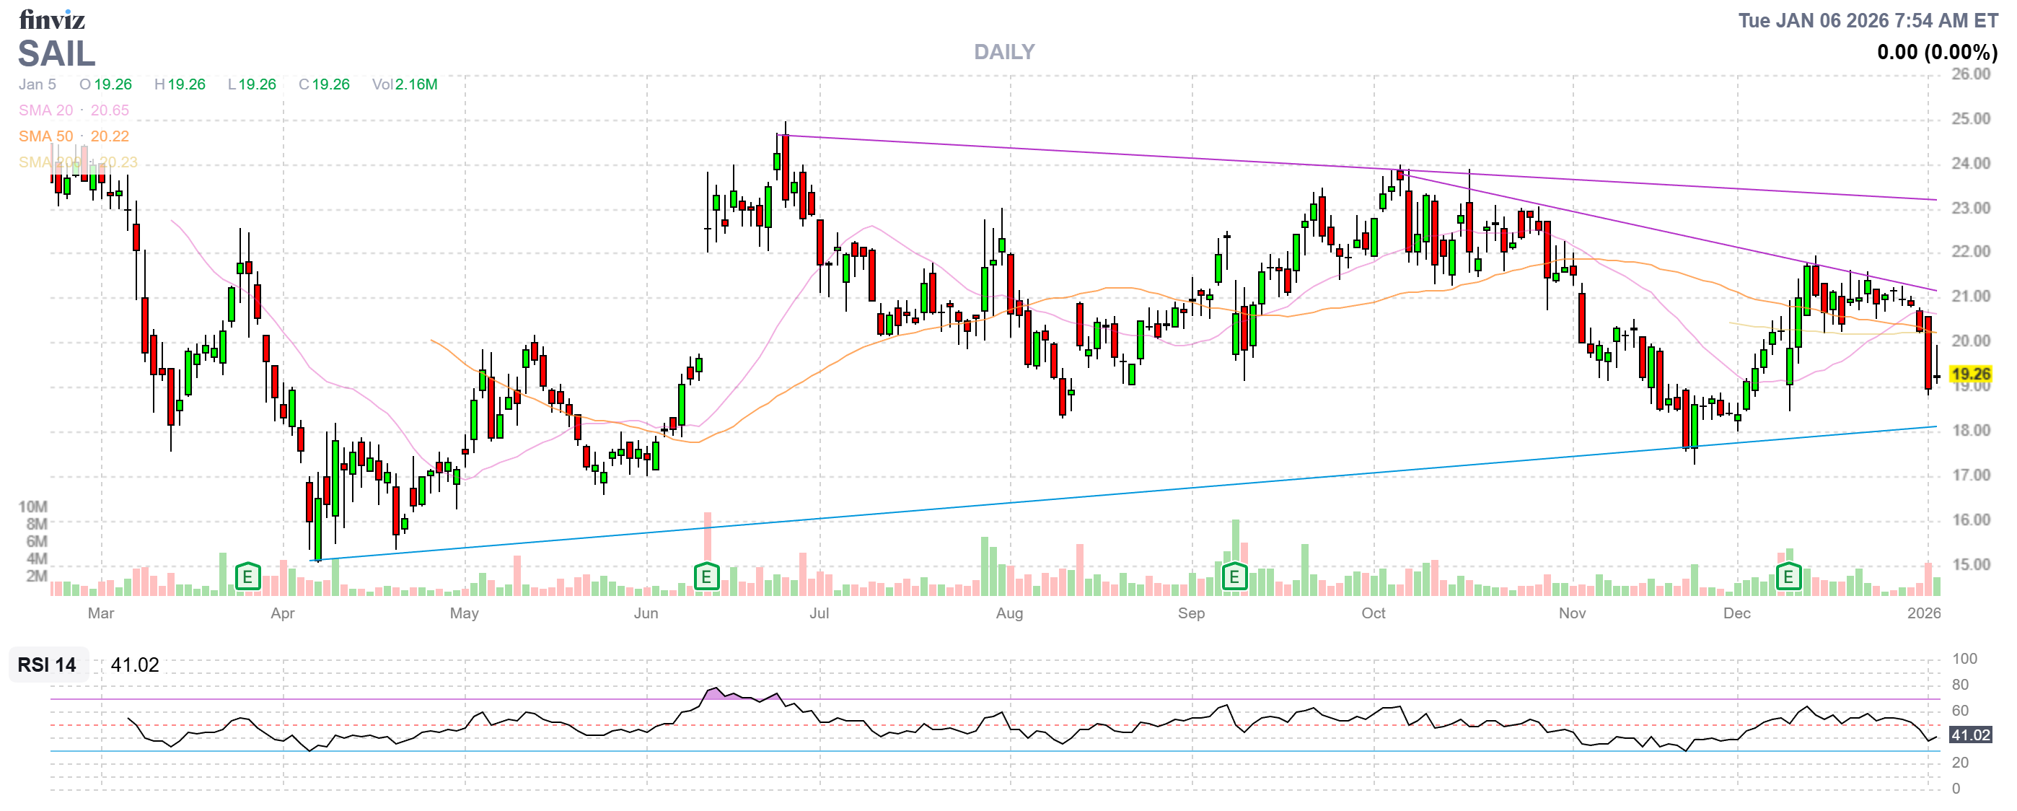Click the earnings E marker in December

(1788, 578)
